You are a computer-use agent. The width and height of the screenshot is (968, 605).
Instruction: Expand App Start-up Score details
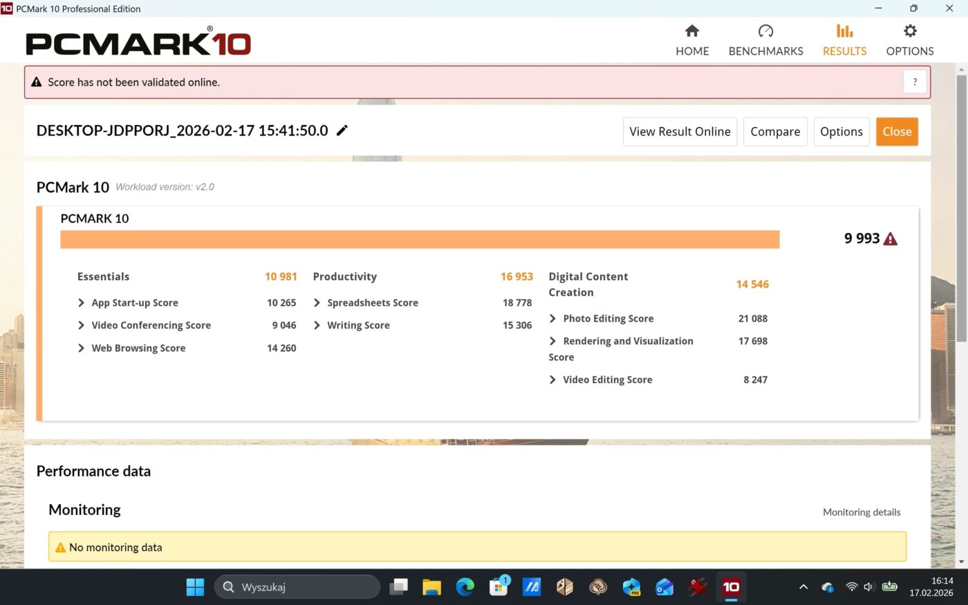82,303
